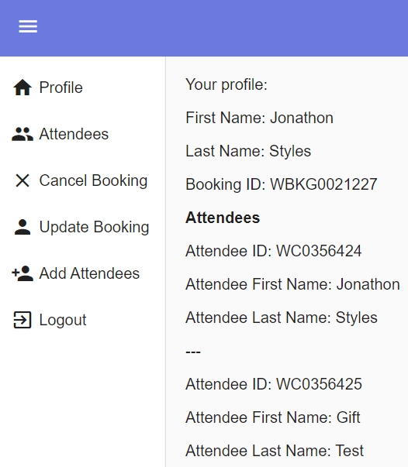
Task: Click 'Last Name: Styles' text
Action: 248,151
